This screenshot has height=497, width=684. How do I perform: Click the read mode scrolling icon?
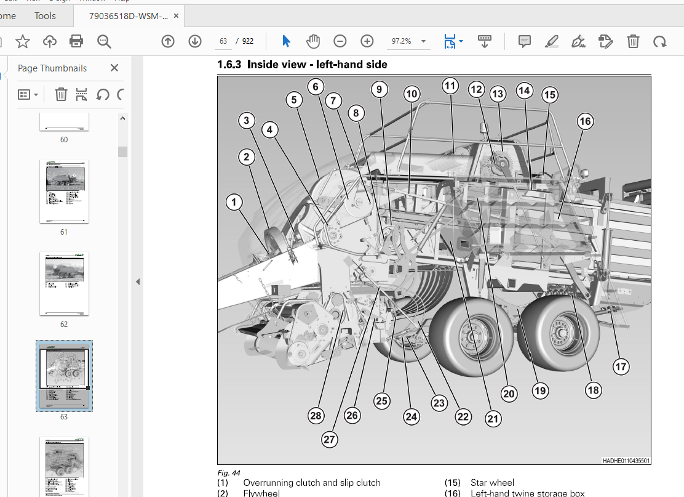pyautogui.click(x=485, y=41)
